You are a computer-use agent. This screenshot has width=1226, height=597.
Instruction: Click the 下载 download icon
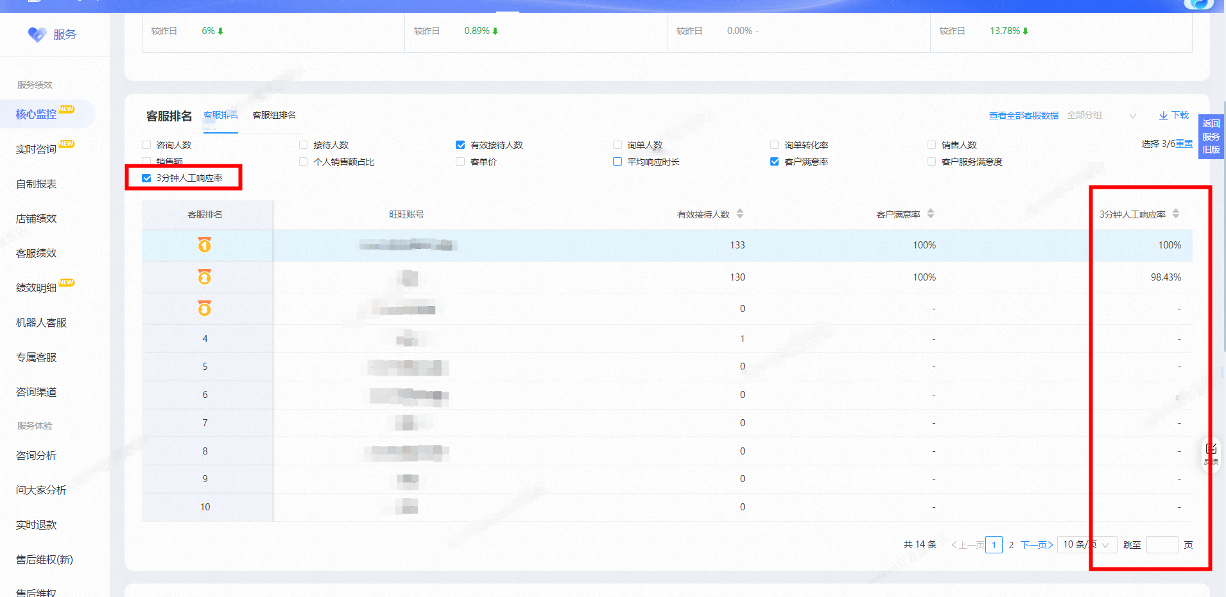point(1163,116)
